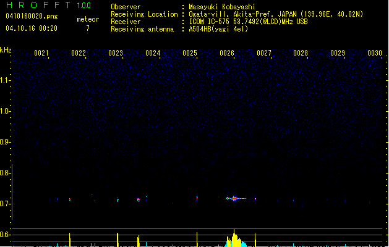Click time marker 0021
This screenshot has width=389, height=247.
pyautogui.click(x=41, y=53)
